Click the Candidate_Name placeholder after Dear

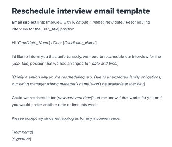pyautogui.click(x=80, y=43)
